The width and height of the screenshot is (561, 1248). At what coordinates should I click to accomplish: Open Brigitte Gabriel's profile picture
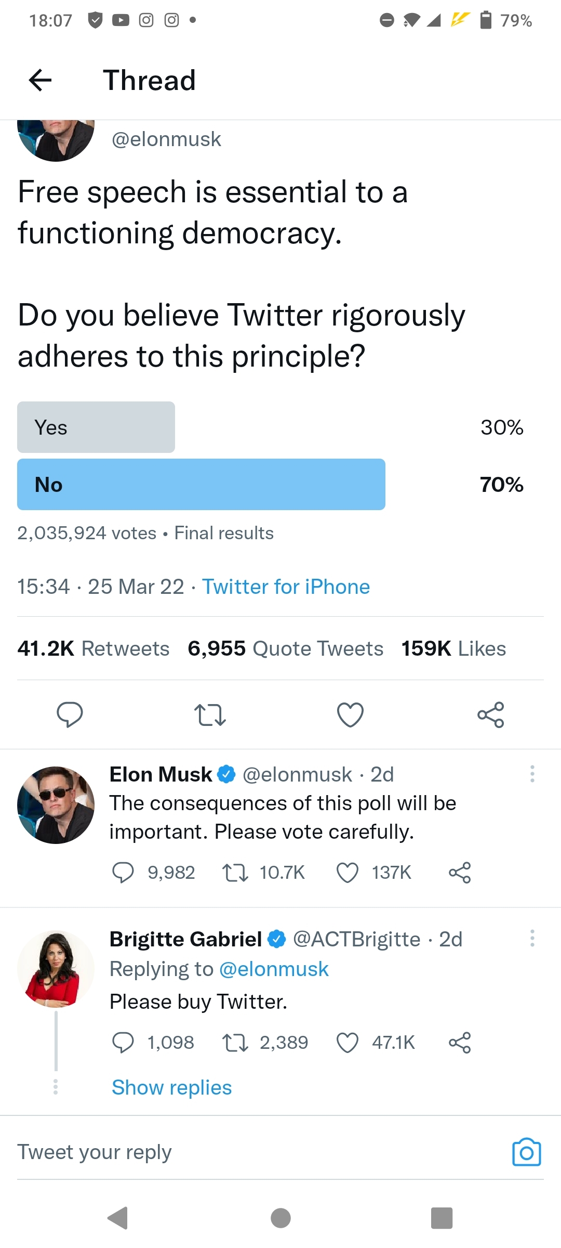click(x=56, y=968)
